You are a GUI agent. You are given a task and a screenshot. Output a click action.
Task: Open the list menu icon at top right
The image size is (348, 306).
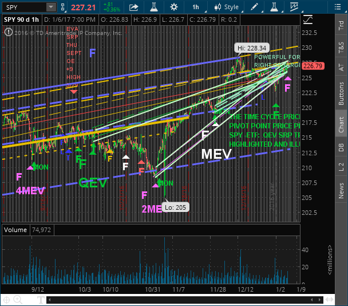338,7
